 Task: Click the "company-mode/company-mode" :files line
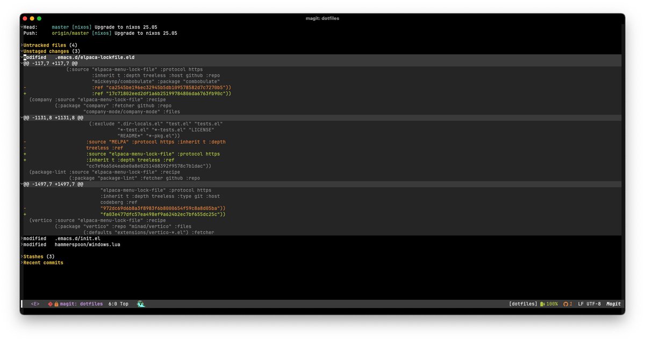coord(131,112)
